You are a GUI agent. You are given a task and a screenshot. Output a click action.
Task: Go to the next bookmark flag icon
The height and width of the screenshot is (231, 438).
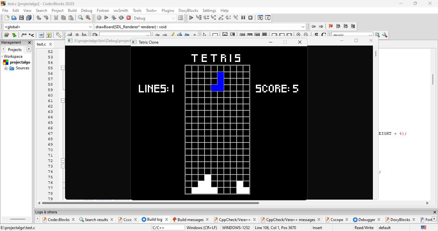click(x=345, y=27)
